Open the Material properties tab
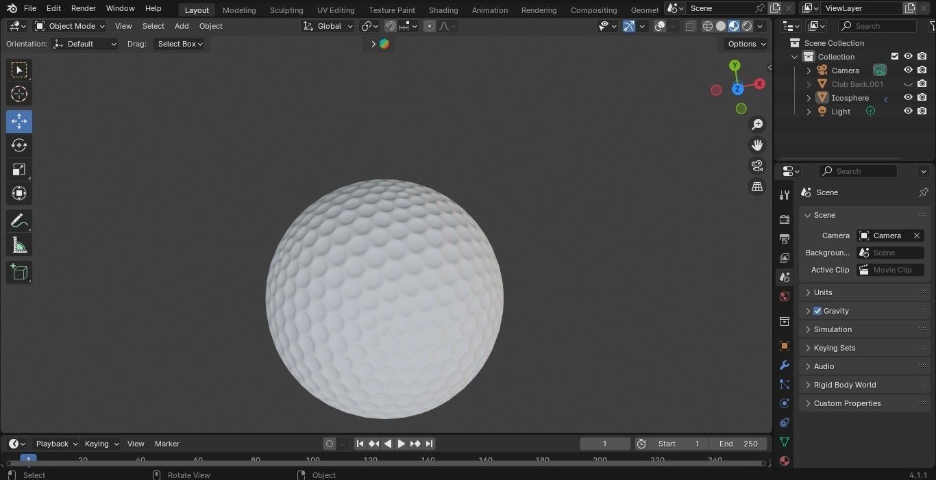The height and width of the screenshot is (480, 936). [785, 461]
